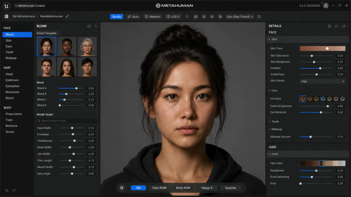The image size is (351, 197).
Task: Select the blue iris color swatch
Action: click(323, 99)
